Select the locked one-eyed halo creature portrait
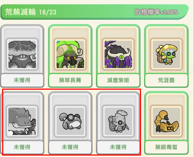194x157 pixels. tap(118, 121)
